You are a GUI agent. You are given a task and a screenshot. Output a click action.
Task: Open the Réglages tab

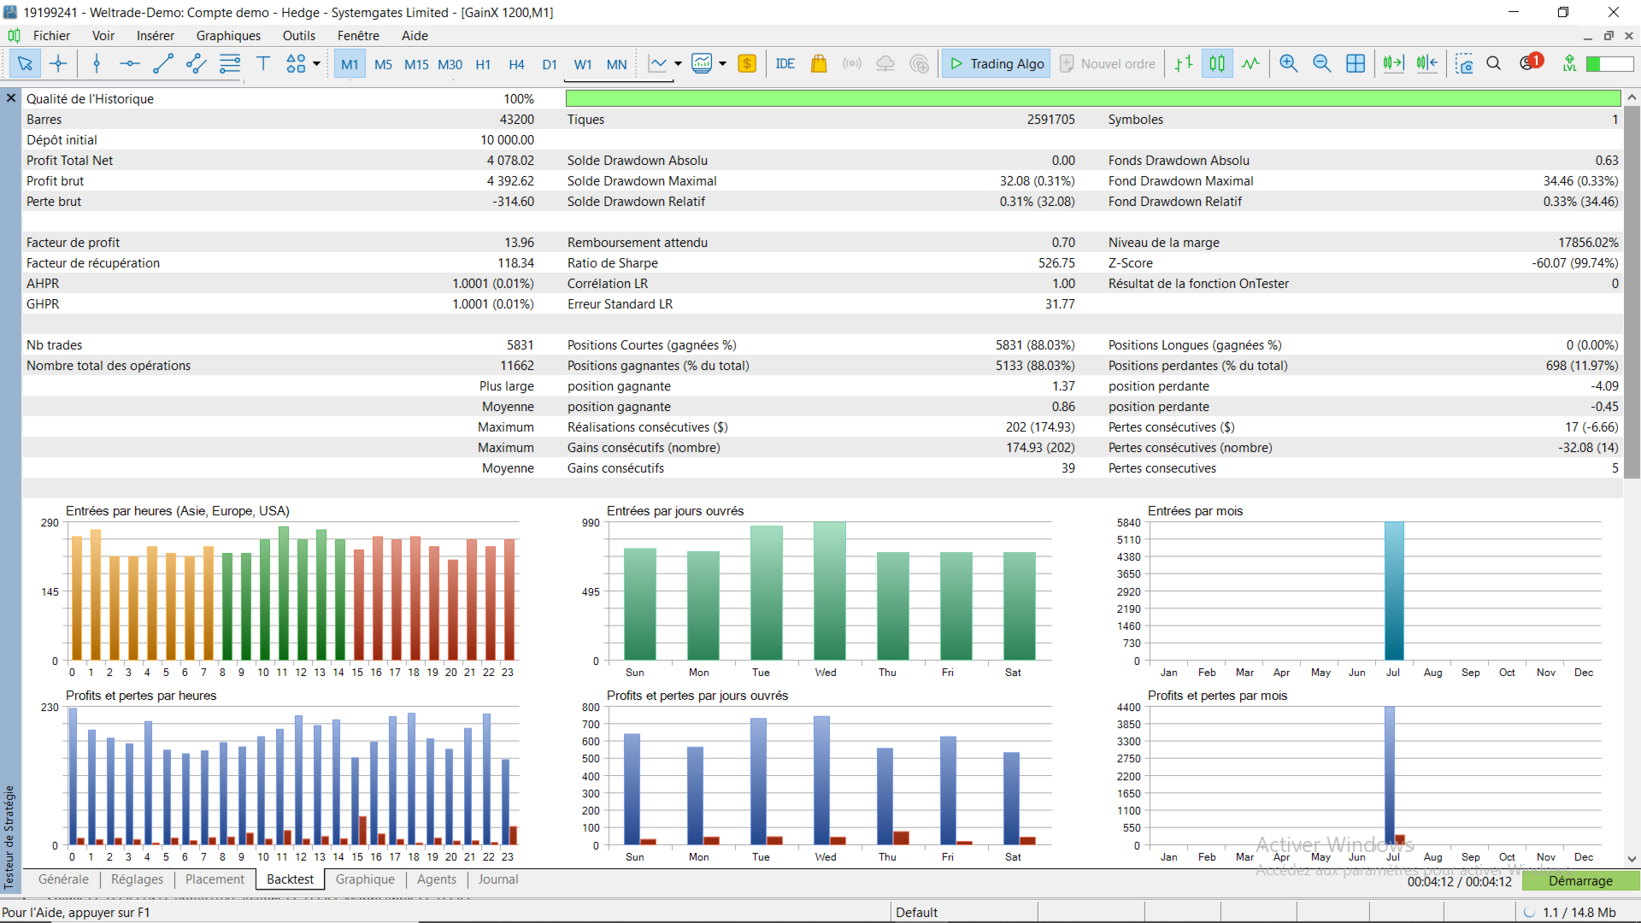(137, 879)
